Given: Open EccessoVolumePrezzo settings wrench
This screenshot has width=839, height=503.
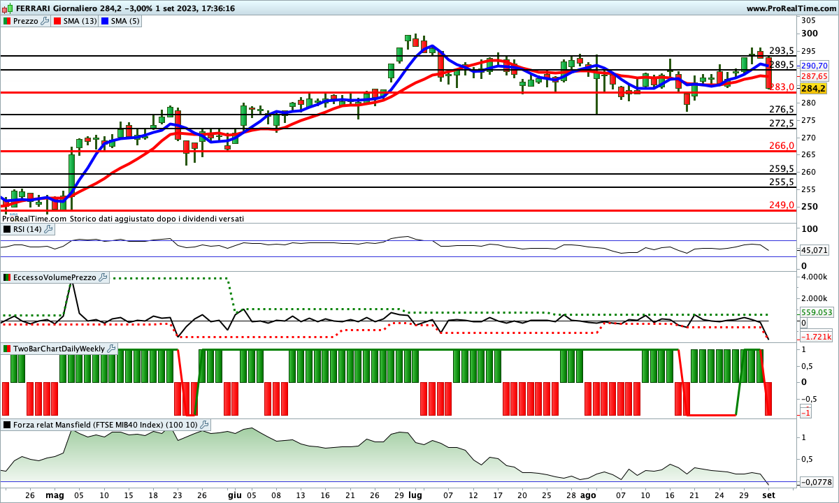Looking at the screenshot, I should 103,277.
